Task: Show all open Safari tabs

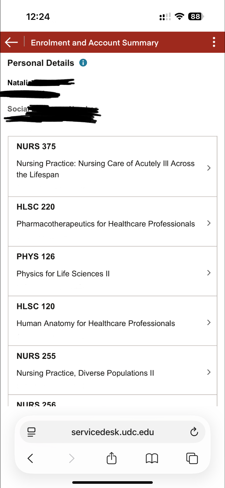Action: pyautogui.click(x=192, y=458)
